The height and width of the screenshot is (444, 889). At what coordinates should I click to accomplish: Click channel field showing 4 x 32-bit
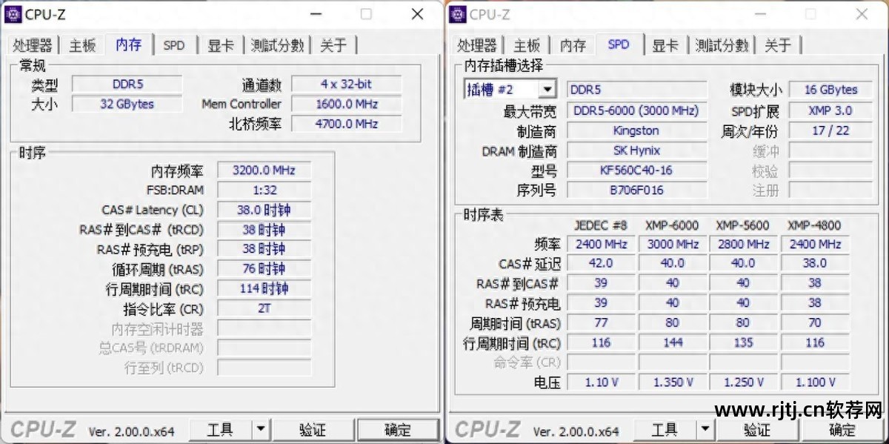coord(346,85)
